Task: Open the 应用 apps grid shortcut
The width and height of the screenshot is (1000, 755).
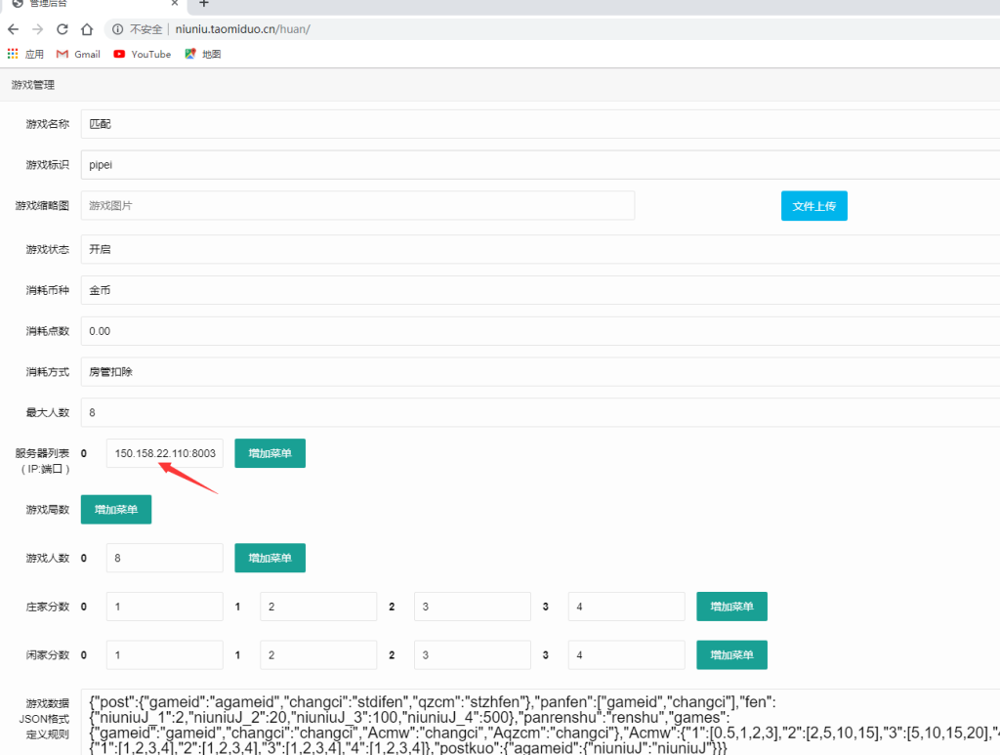Action: pyautogui.click(x=26, y=55)
